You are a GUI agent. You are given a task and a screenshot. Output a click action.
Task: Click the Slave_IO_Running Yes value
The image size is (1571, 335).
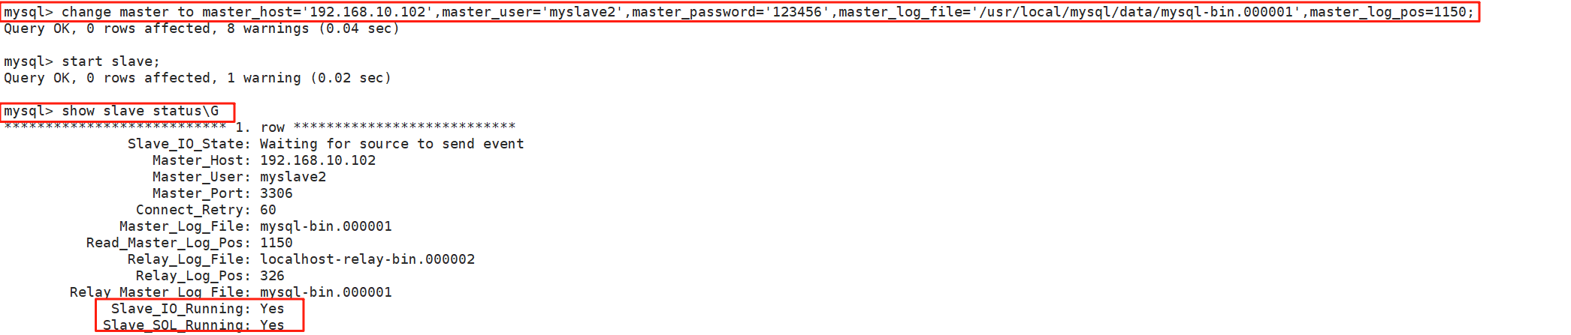272,309
